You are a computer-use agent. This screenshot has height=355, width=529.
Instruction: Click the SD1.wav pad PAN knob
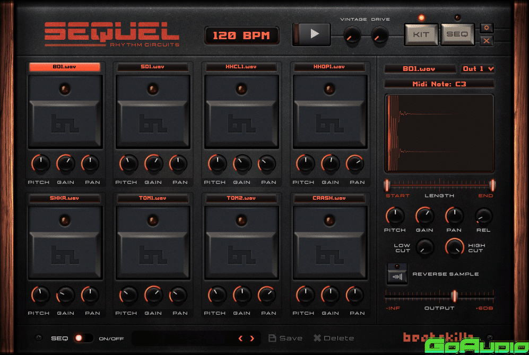pyautogui.click(x=178, y=164)
